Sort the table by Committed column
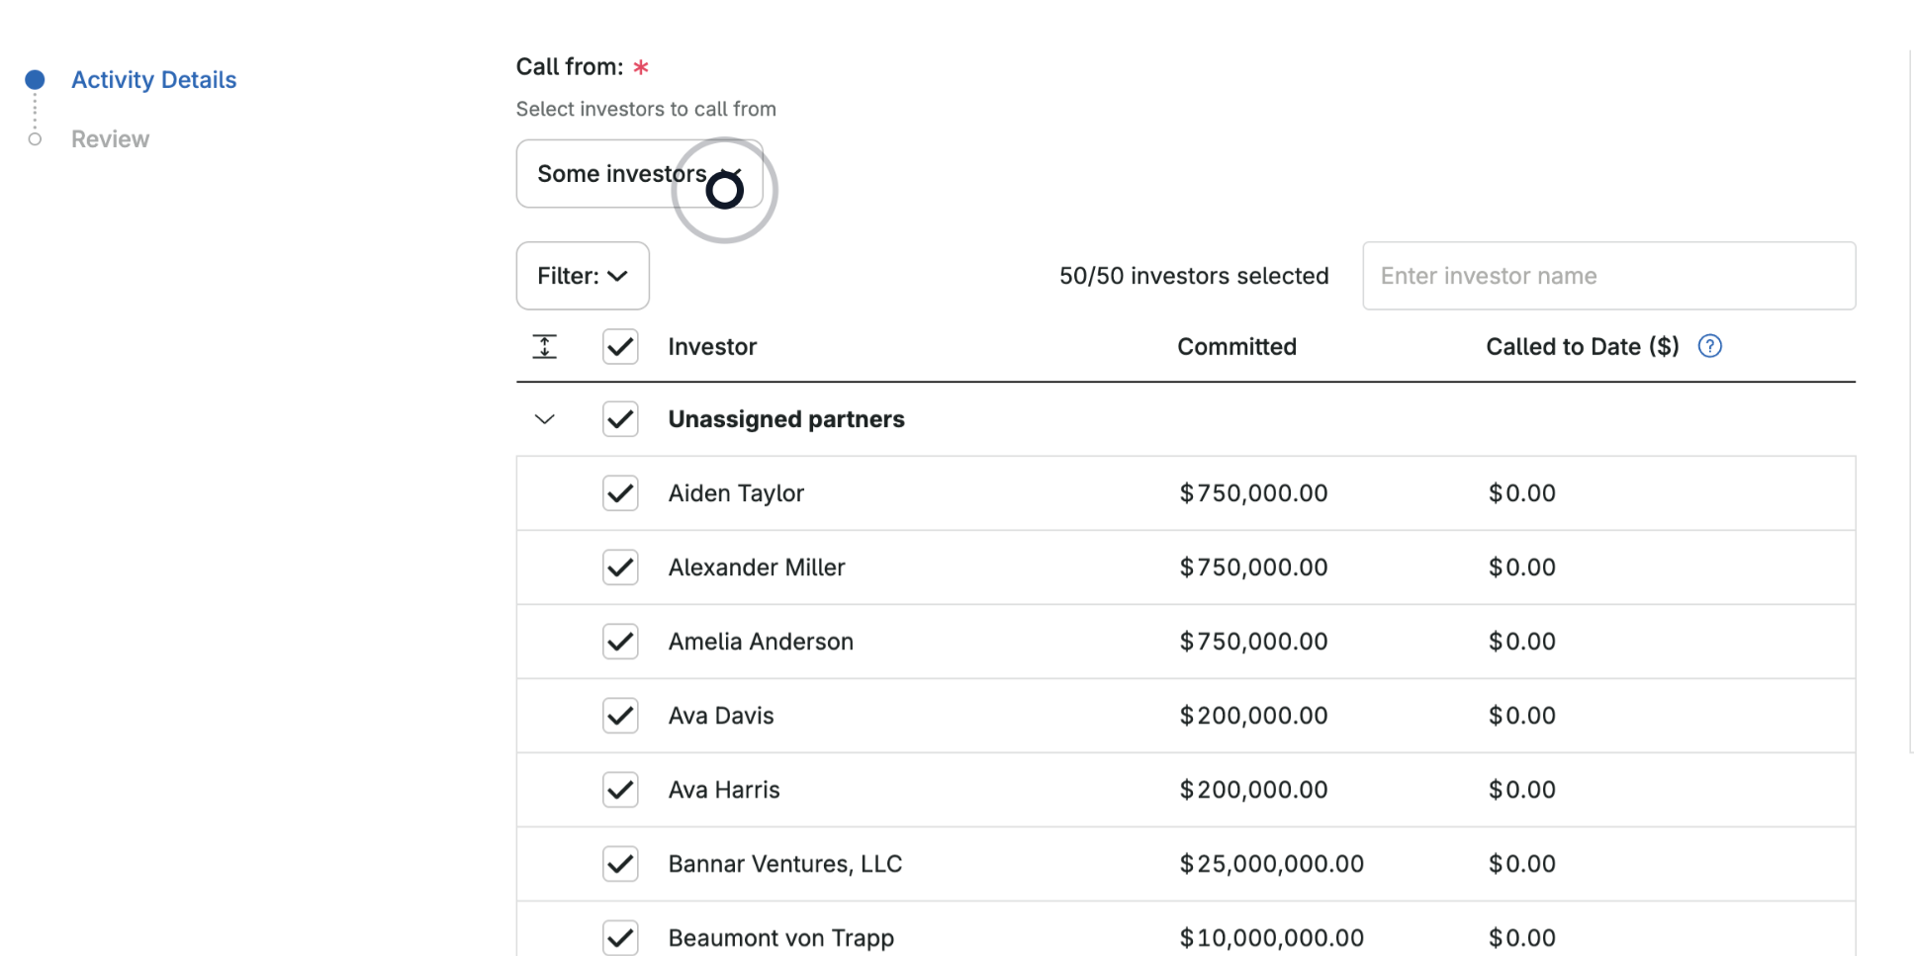Image resolution: width=1914 pixels, height=956 pixels. [x=1235, y=346]
